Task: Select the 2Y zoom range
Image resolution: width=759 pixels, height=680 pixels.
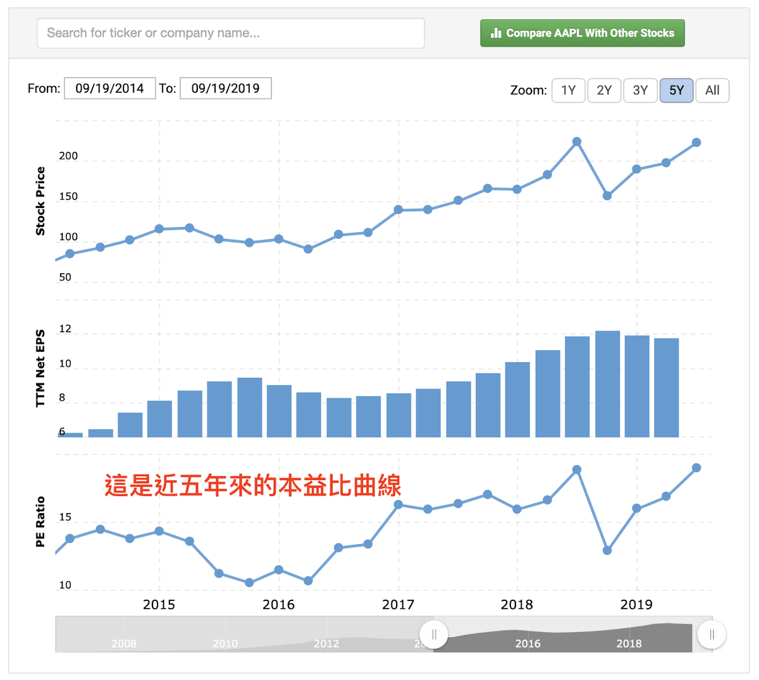Action: (x=604, y=90)
